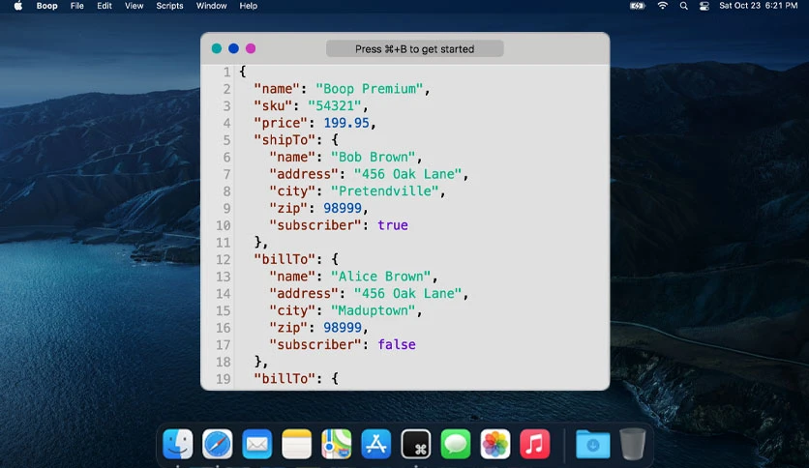
Task: Click the "billTo" key on line 12
Action: coord(285,259)
